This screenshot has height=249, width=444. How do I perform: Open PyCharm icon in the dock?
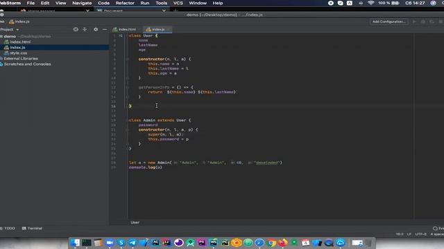click(x=225, y=243)
